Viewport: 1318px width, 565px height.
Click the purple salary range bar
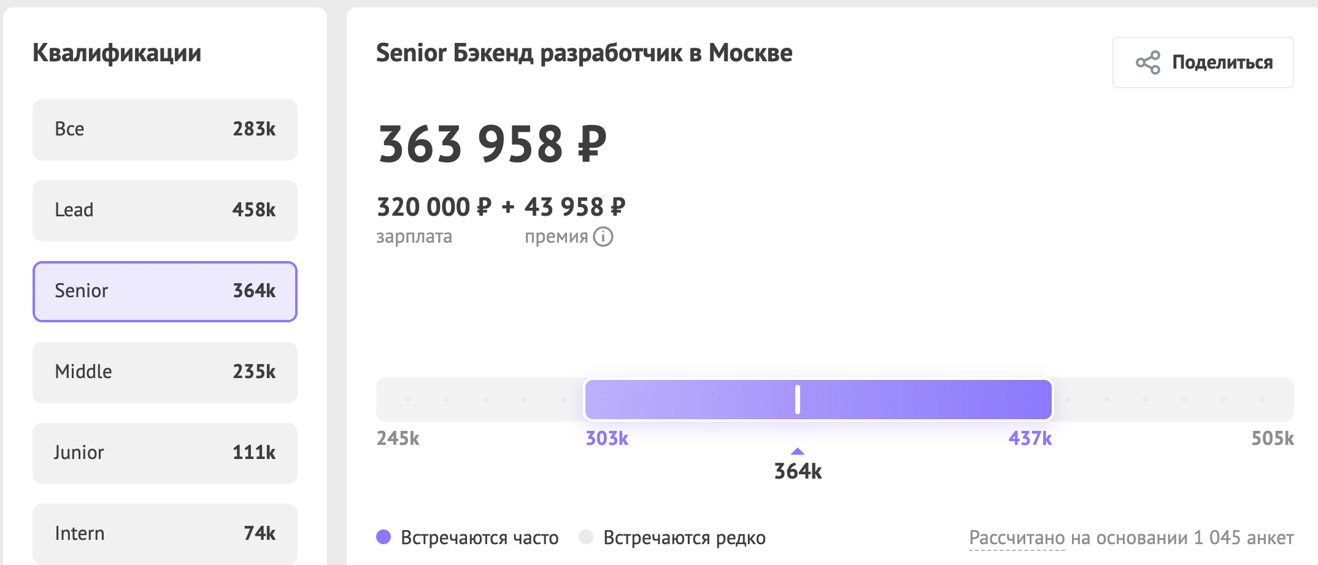pyautogui.click(x=819, y=400)
